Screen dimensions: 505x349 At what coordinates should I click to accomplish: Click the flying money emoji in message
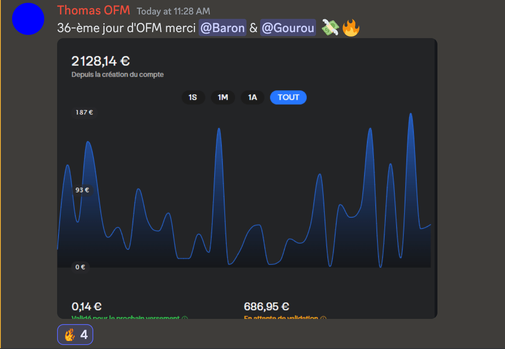click(330, 28)
